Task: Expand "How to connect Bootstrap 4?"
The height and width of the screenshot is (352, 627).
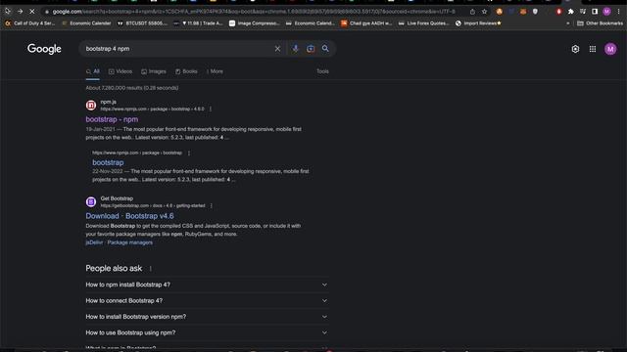Action: pos(207,301)
